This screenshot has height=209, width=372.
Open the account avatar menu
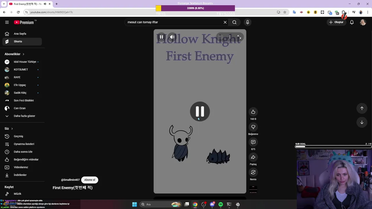363,22
